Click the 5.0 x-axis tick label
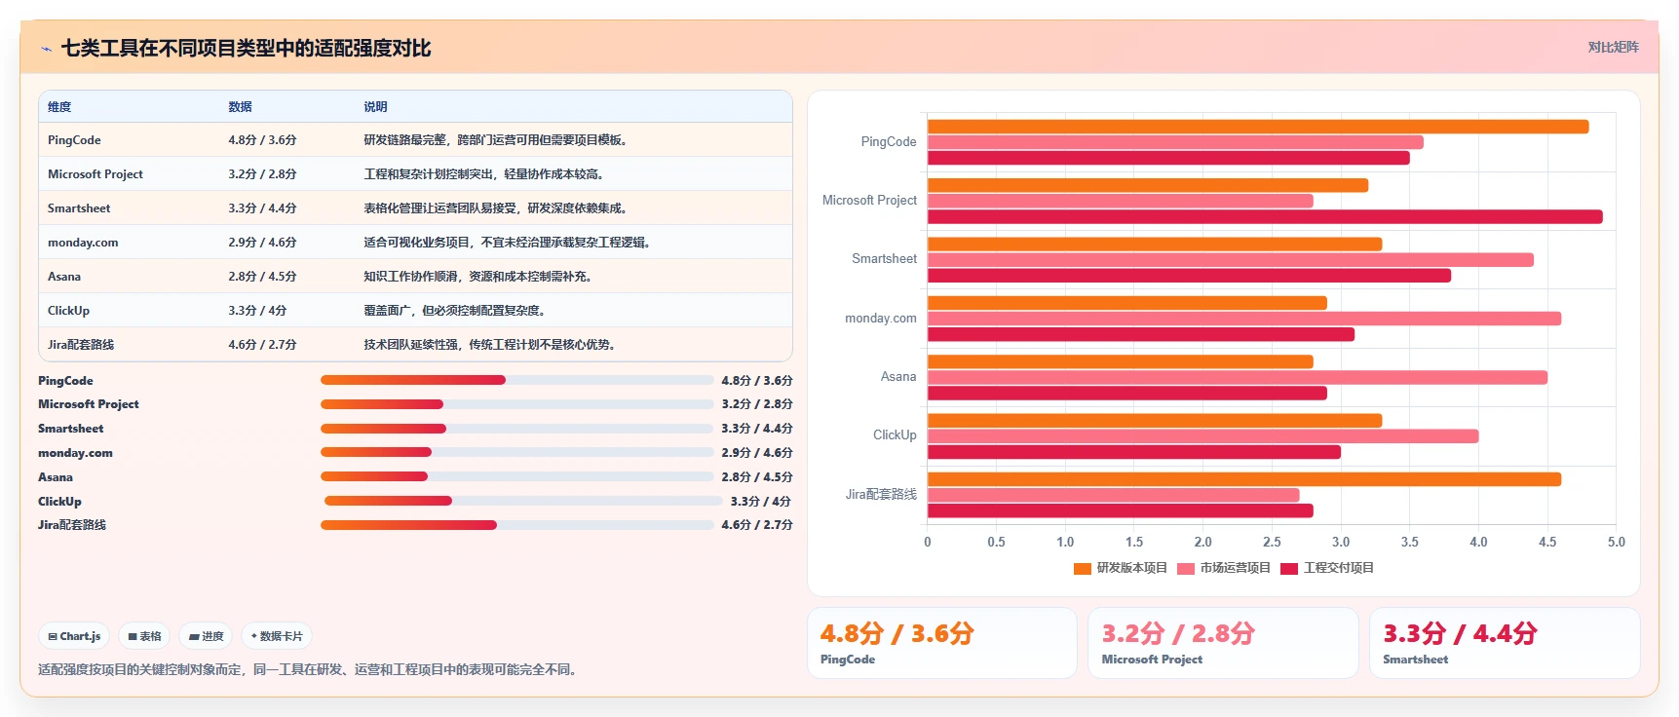1679x717 pixels. [1617, 542]
